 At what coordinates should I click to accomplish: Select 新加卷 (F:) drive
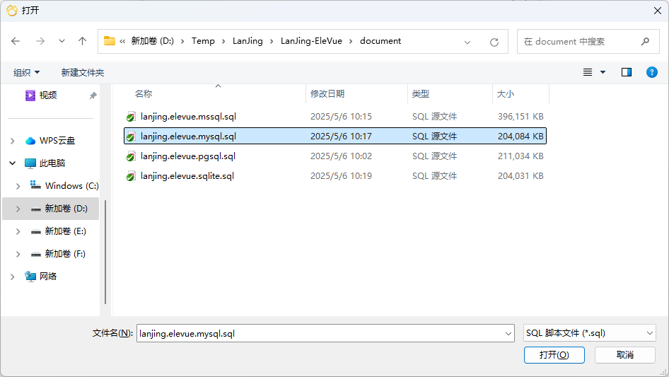tap(65, 254)
